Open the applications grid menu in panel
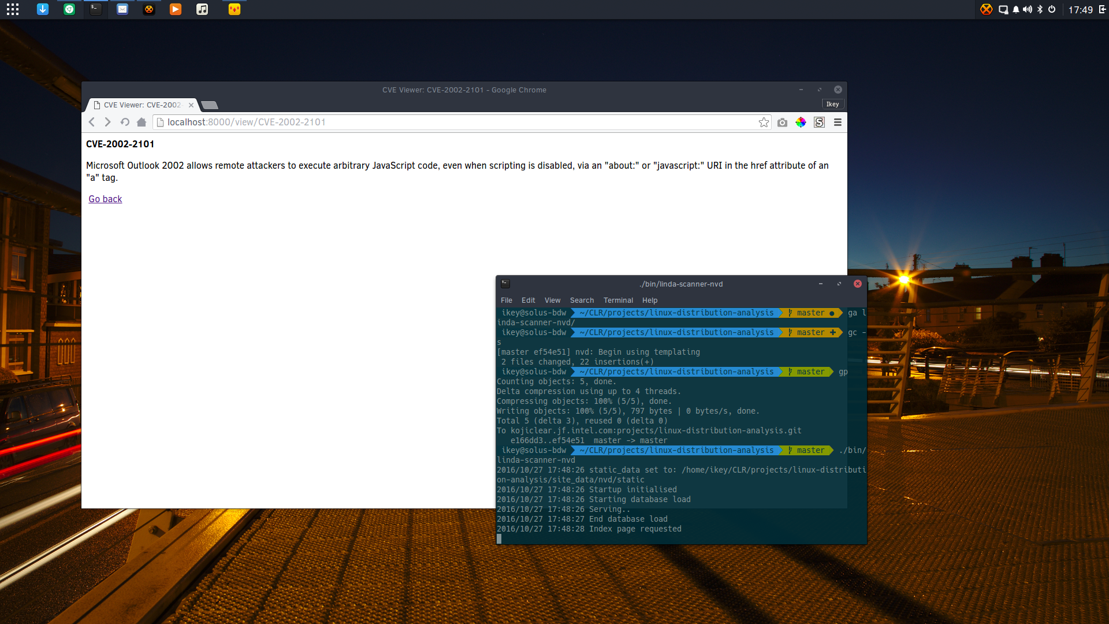Screen dimensions: 1109x624 13,9
